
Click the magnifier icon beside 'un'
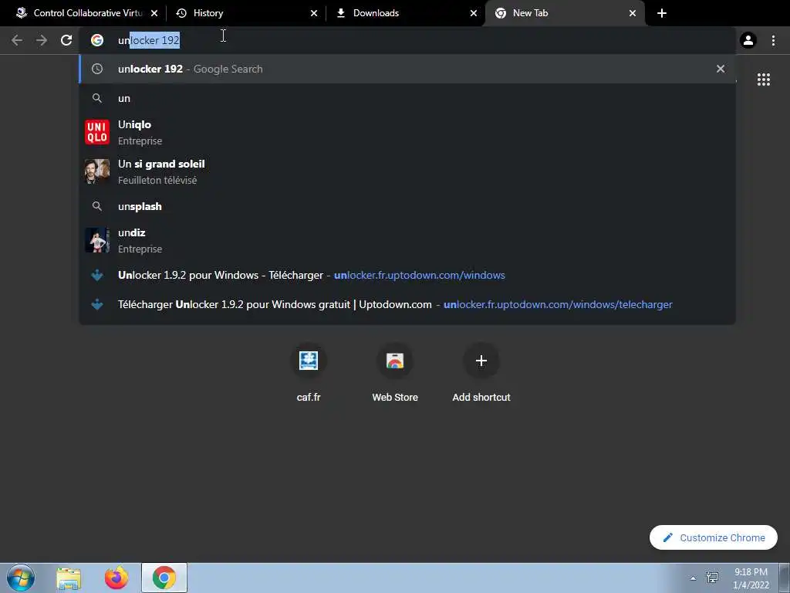97,98
